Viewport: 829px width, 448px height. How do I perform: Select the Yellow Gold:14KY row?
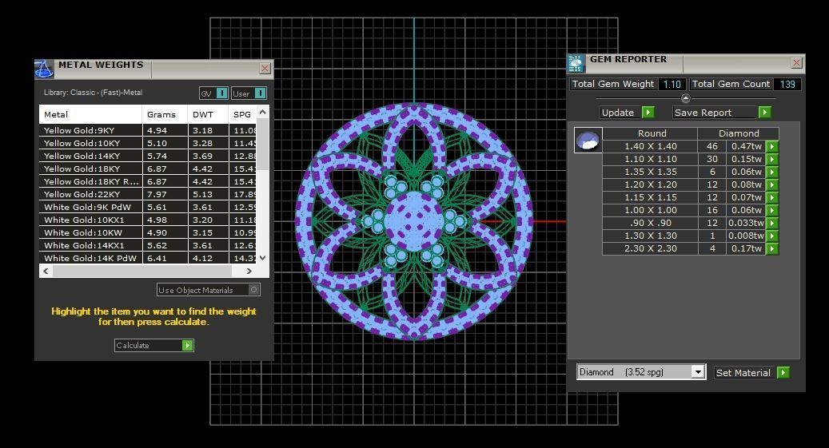(x=148, y=156)
